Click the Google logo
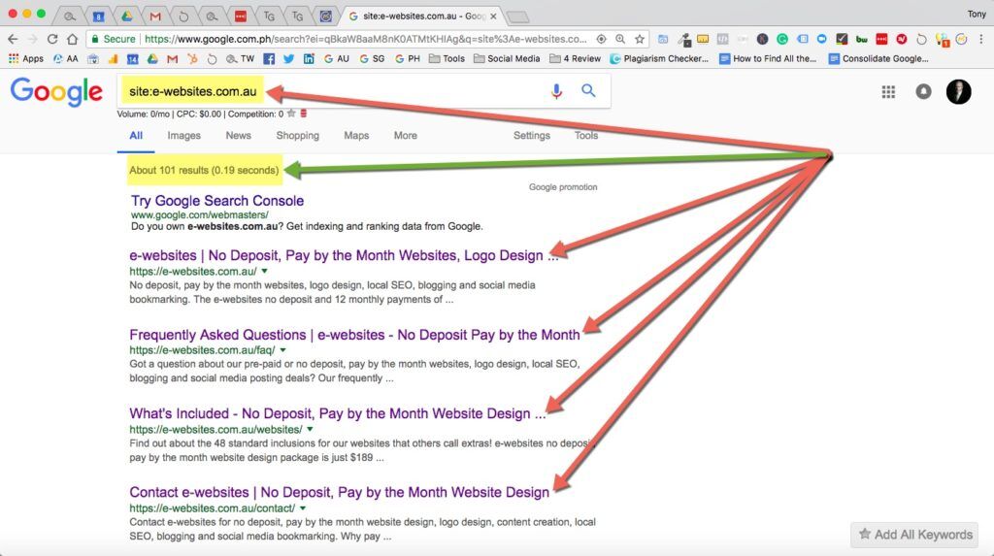Image resolution: width=994 pixels, height=556 pixels. pos(56,92)
